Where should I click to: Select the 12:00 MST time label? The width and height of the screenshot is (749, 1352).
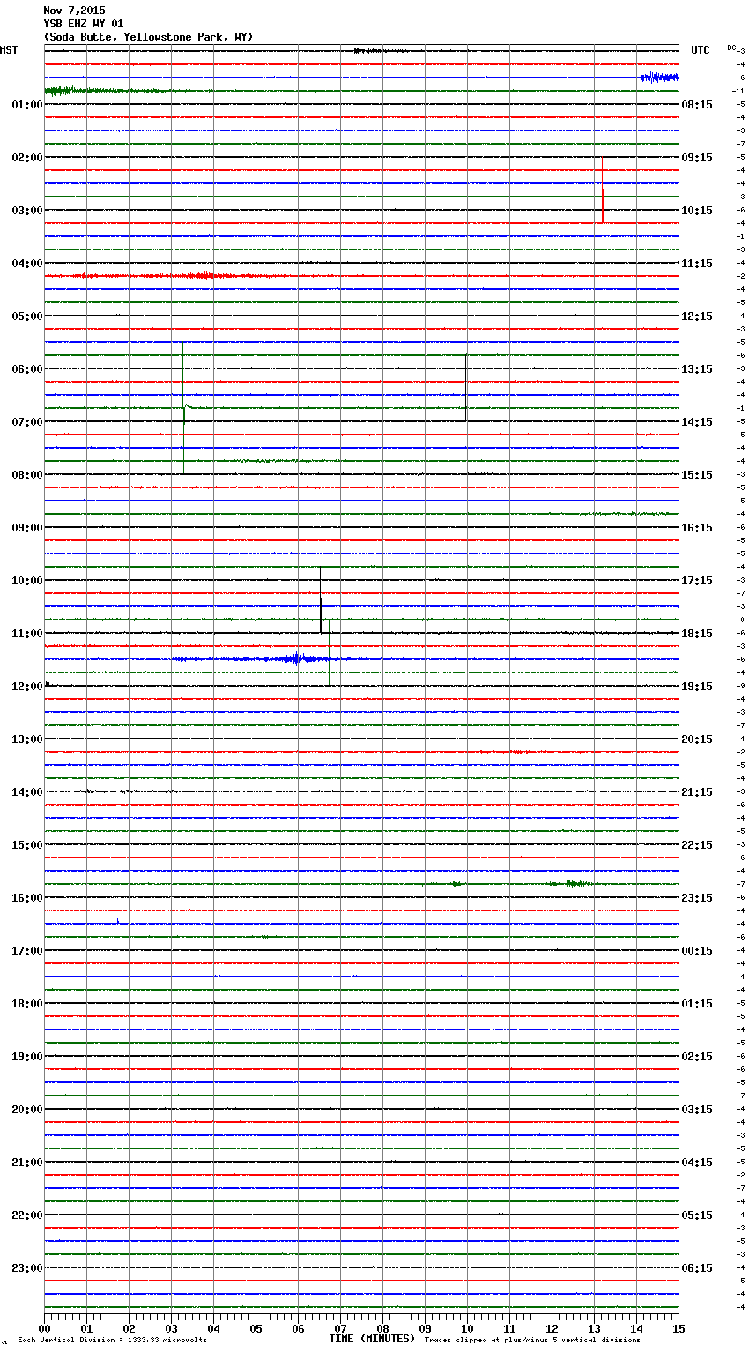click(x=27, y=687)
